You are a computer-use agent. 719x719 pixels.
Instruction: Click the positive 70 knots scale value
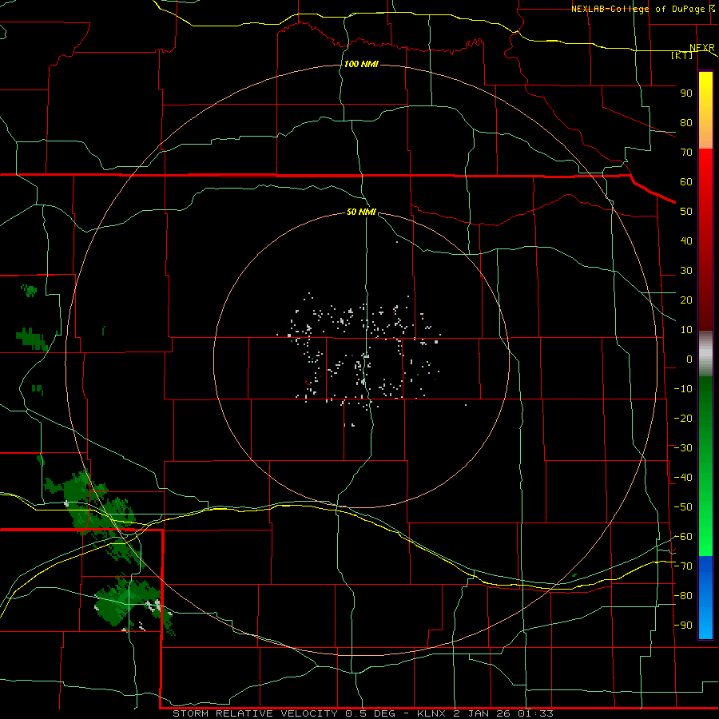(686, 153)
